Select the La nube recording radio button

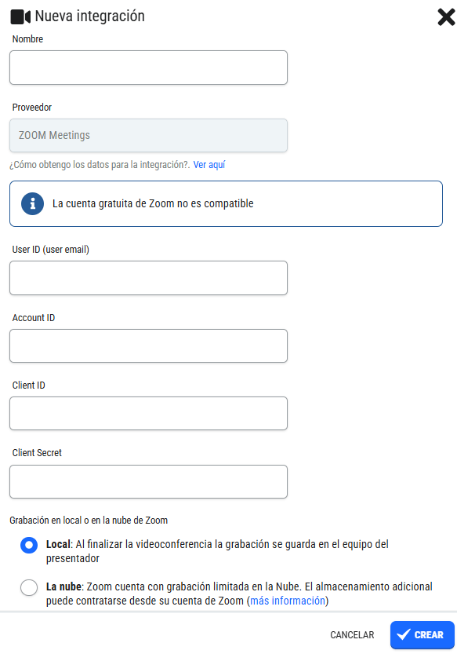pos(29,587)
